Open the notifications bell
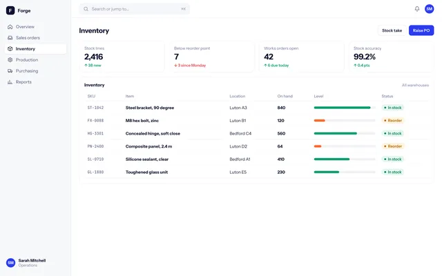 coord(417,9)
